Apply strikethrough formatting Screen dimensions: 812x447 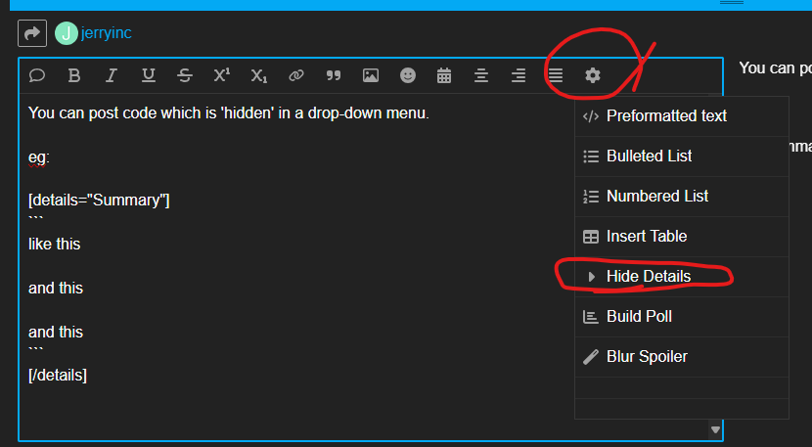[185, 75]
